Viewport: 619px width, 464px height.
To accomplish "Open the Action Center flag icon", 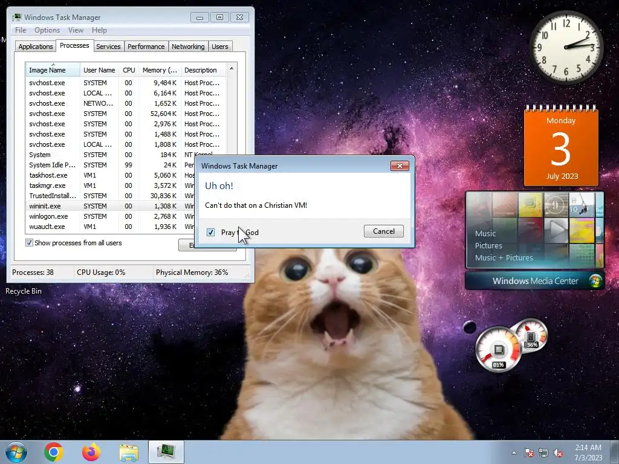I will tap(528, 453).
